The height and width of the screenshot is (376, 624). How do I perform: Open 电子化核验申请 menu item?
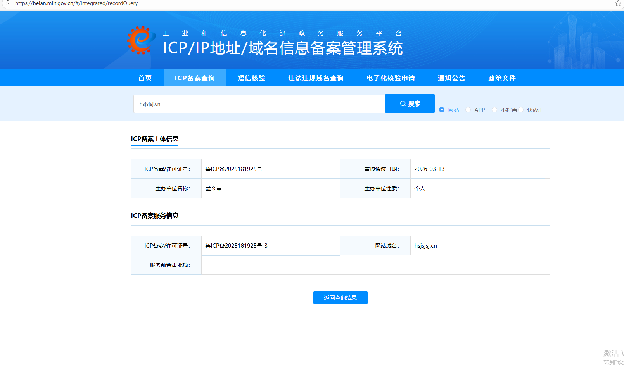click(x=391, y=78)
